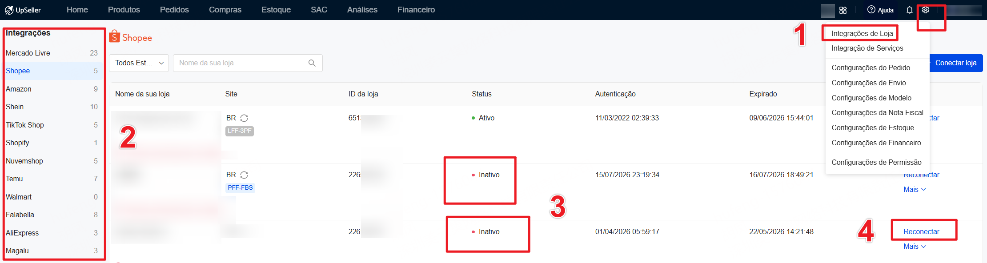Image resolution: width=987 pixels, height=263 pixels.
Task: Select Integração de Serviços entry
Action: (x=867, y=48)
